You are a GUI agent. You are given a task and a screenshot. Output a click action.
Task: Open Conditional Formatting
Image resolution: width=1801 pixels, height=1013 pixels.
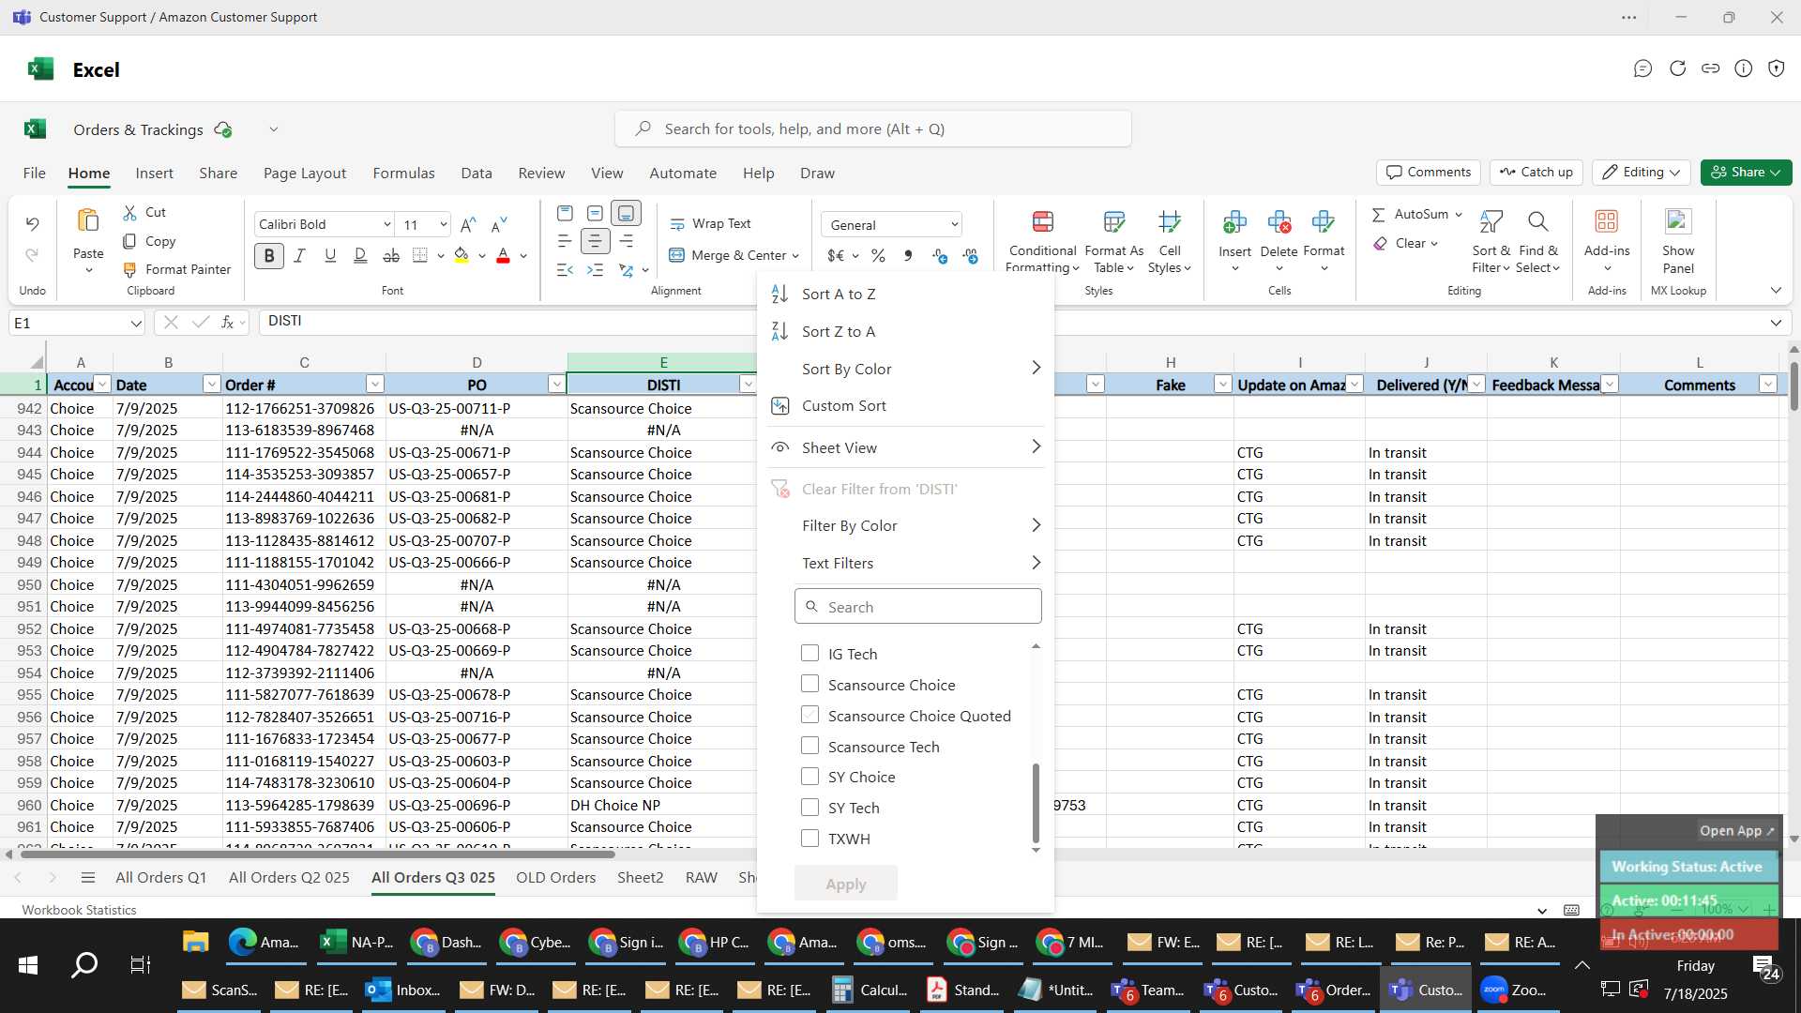1042,241
